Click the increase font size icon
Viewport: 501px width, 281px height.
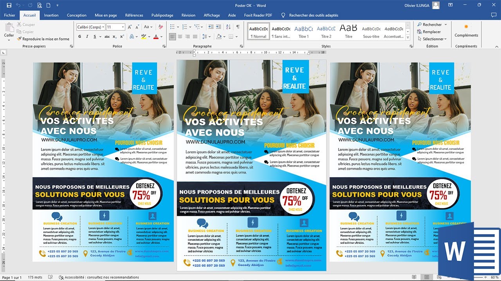(x=130, y=27)
